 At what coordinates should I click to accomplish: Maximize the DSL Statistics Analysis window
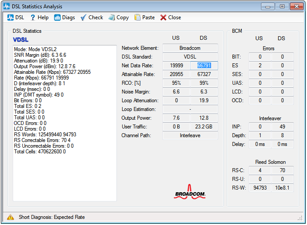pos(282,7)
